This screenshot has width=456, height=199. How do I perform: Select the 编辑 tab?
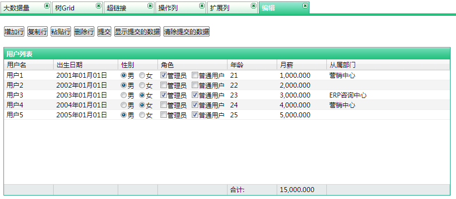284,8
